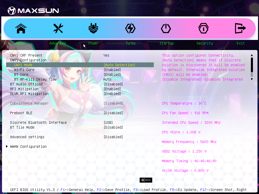Select the CNVi Mode row label

(x=23, y=65)
